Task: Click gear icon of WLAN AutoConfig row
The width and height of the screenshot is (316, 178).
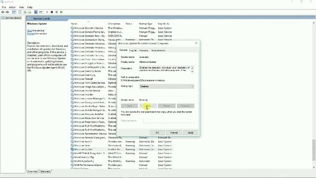Action: (72, 161)
